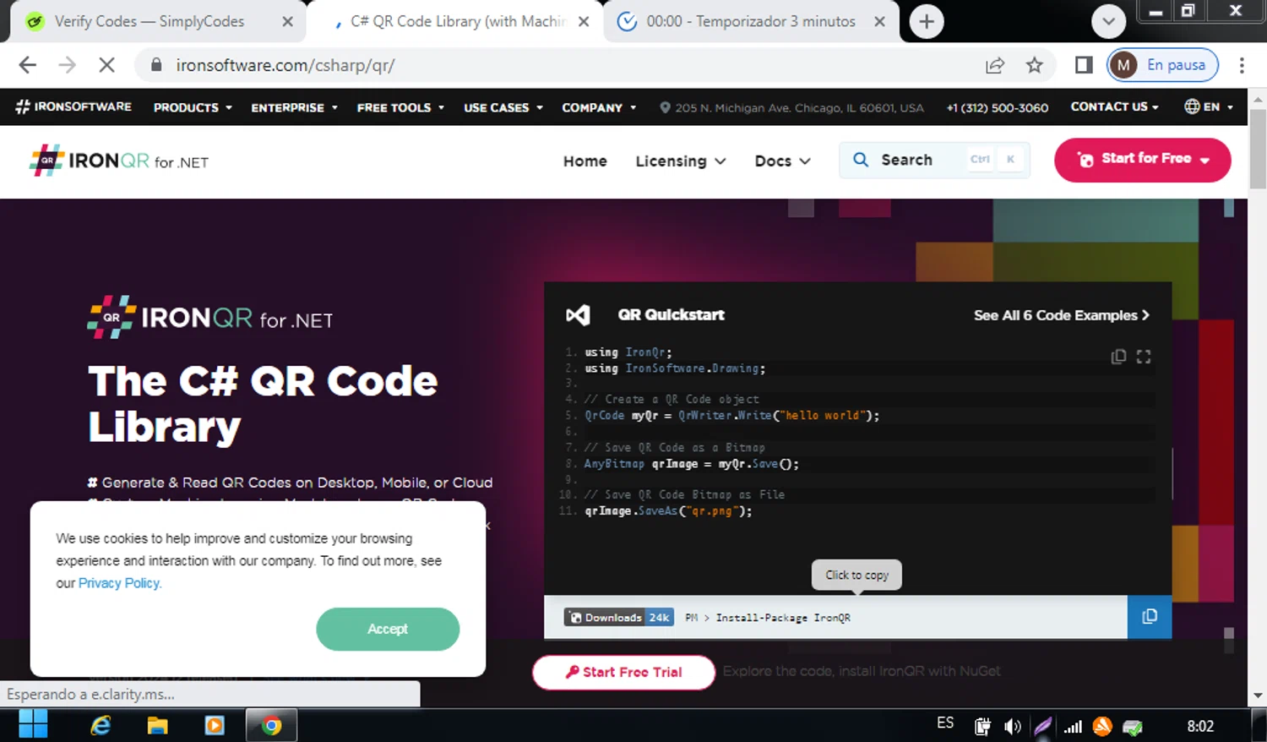Screen dimensions: 1267x742
Task: Click the Visual Studio icon in QR Quickstart
Action: 578,315
